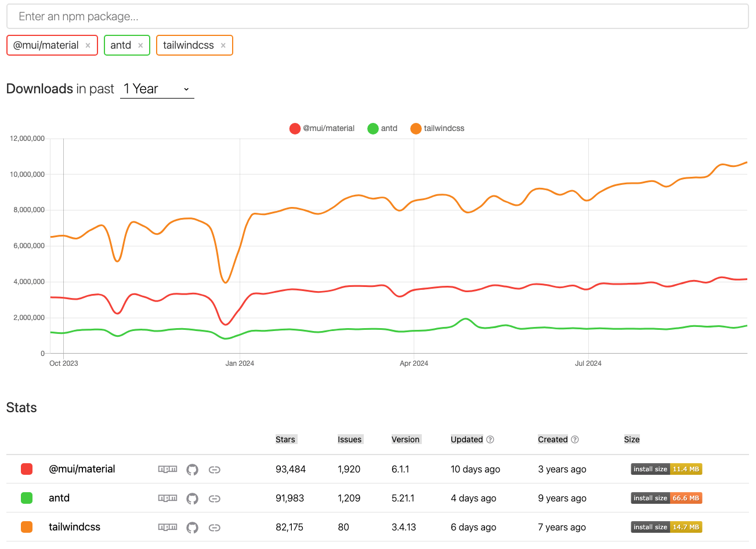Click "3 years ago" created cell
Screen dimensions: 756x549
[x=562, y=469]
